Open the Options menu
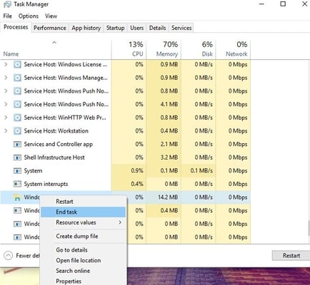This screenshot has width=310, height=285. (29, 16)
